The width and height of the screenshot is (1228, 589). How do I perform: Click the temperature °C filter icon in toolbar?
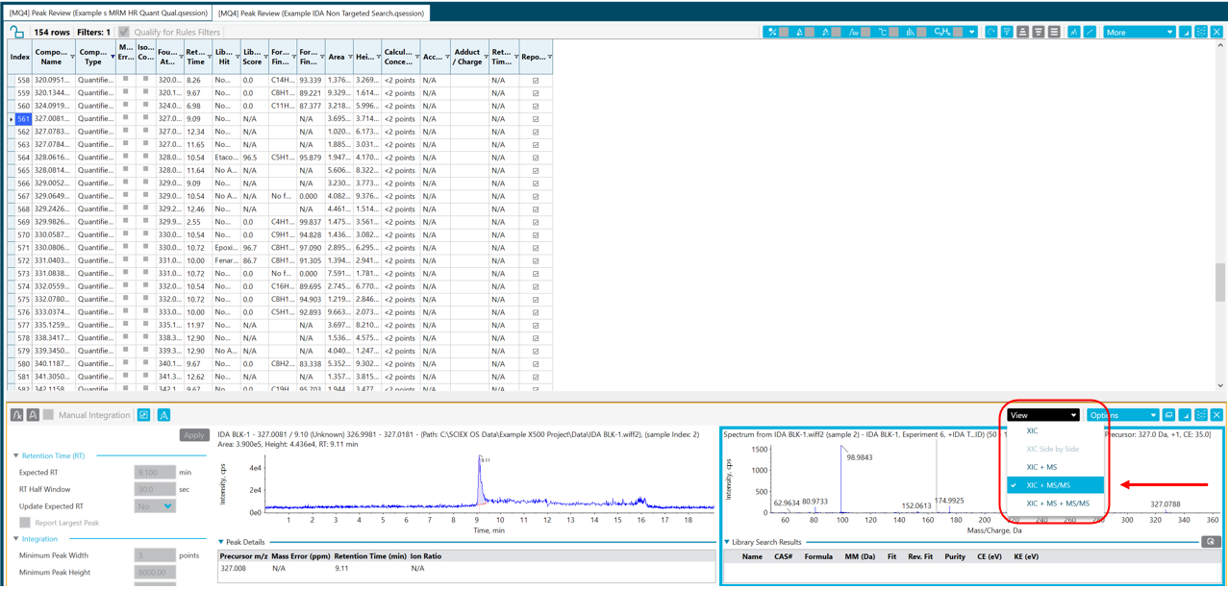point(883,32)
